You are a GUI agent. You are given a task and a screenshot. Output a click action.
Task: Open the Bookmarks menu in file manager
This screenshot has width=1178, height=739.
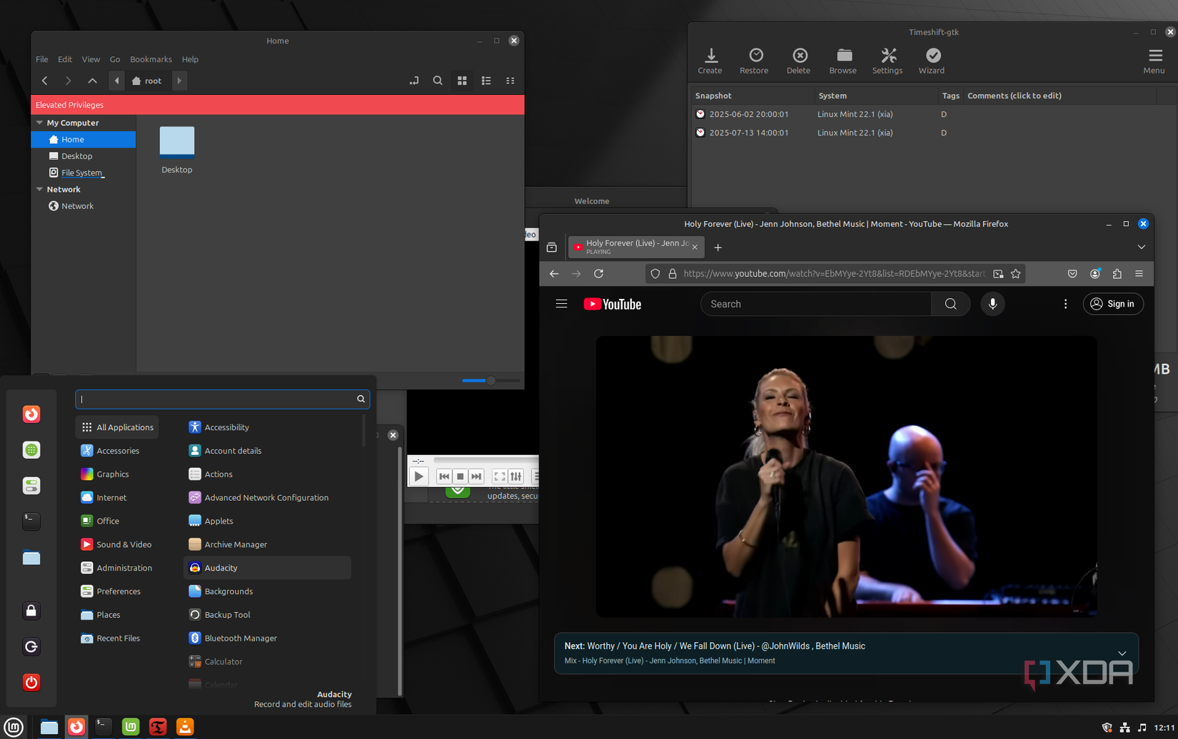coord(151,59)
